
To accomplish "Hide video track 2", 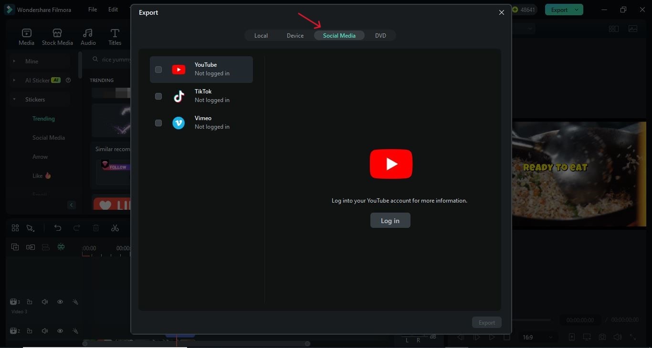I will click(x=60, y=331).
